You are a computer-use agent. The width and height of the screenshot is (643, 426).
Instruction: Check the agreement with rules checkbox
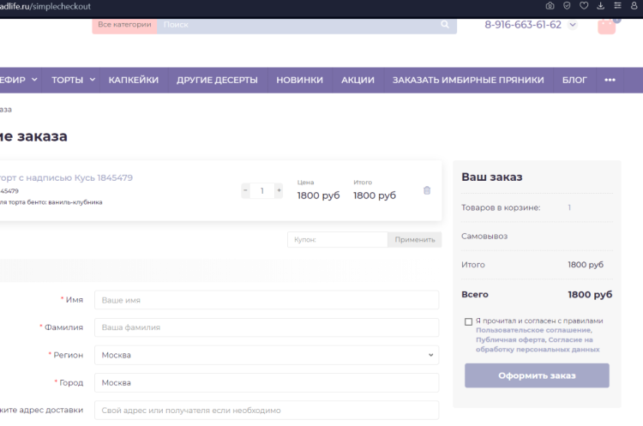click(x=468, y=321)
